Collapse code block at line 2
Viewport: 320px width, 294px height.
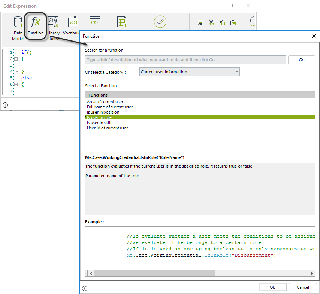coord(16,59)
